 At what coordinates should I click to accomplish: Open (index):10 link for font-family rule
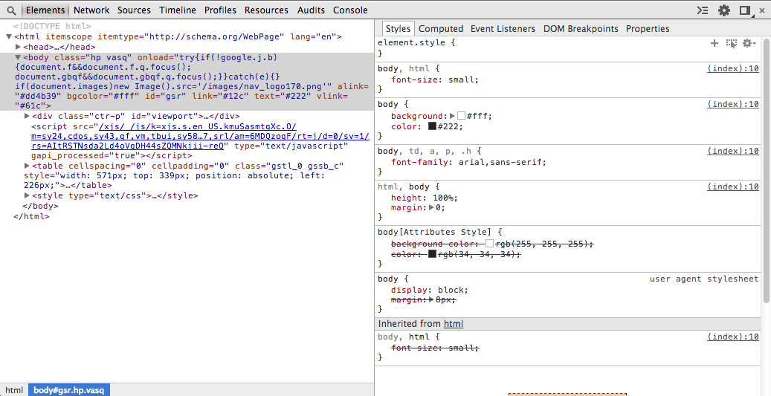[x=733, y=151]
